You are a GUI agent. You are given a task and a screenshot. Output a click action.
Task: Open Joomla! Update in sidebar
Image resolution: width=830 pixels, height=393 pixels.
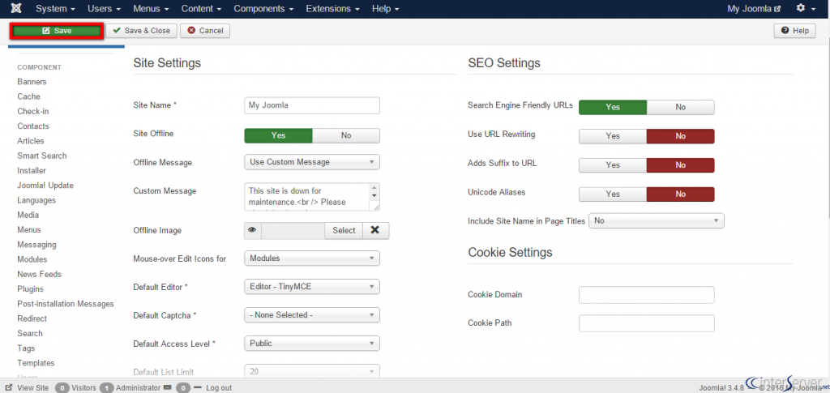click(x=45, y=186)
